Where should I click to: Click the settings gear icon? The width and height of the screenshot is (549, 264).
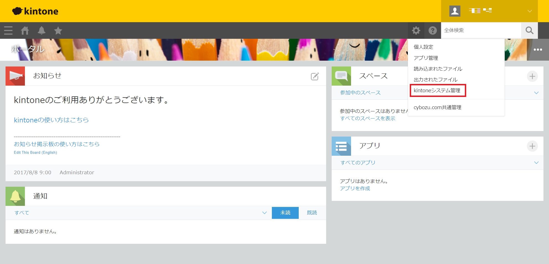[x=416, y=30]
